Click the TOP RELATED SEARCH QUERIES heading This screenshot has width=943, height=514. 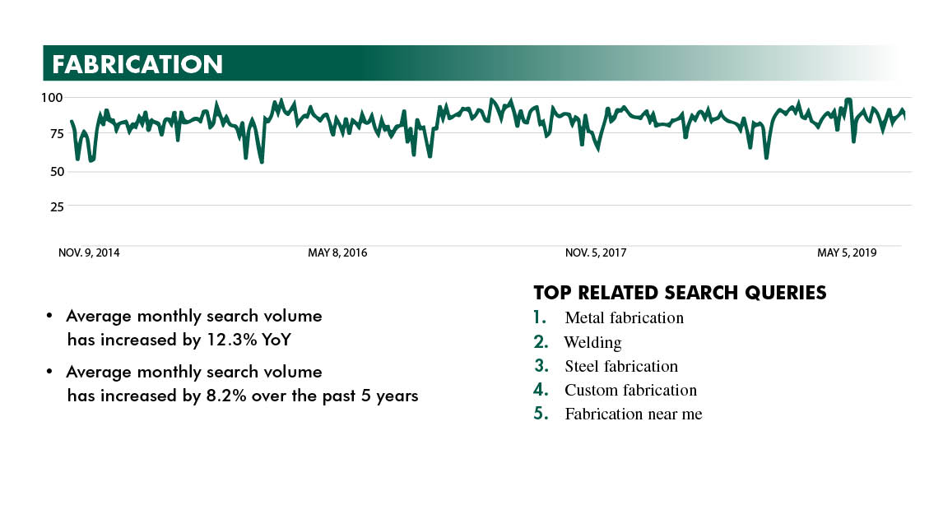tap(680, 293)
